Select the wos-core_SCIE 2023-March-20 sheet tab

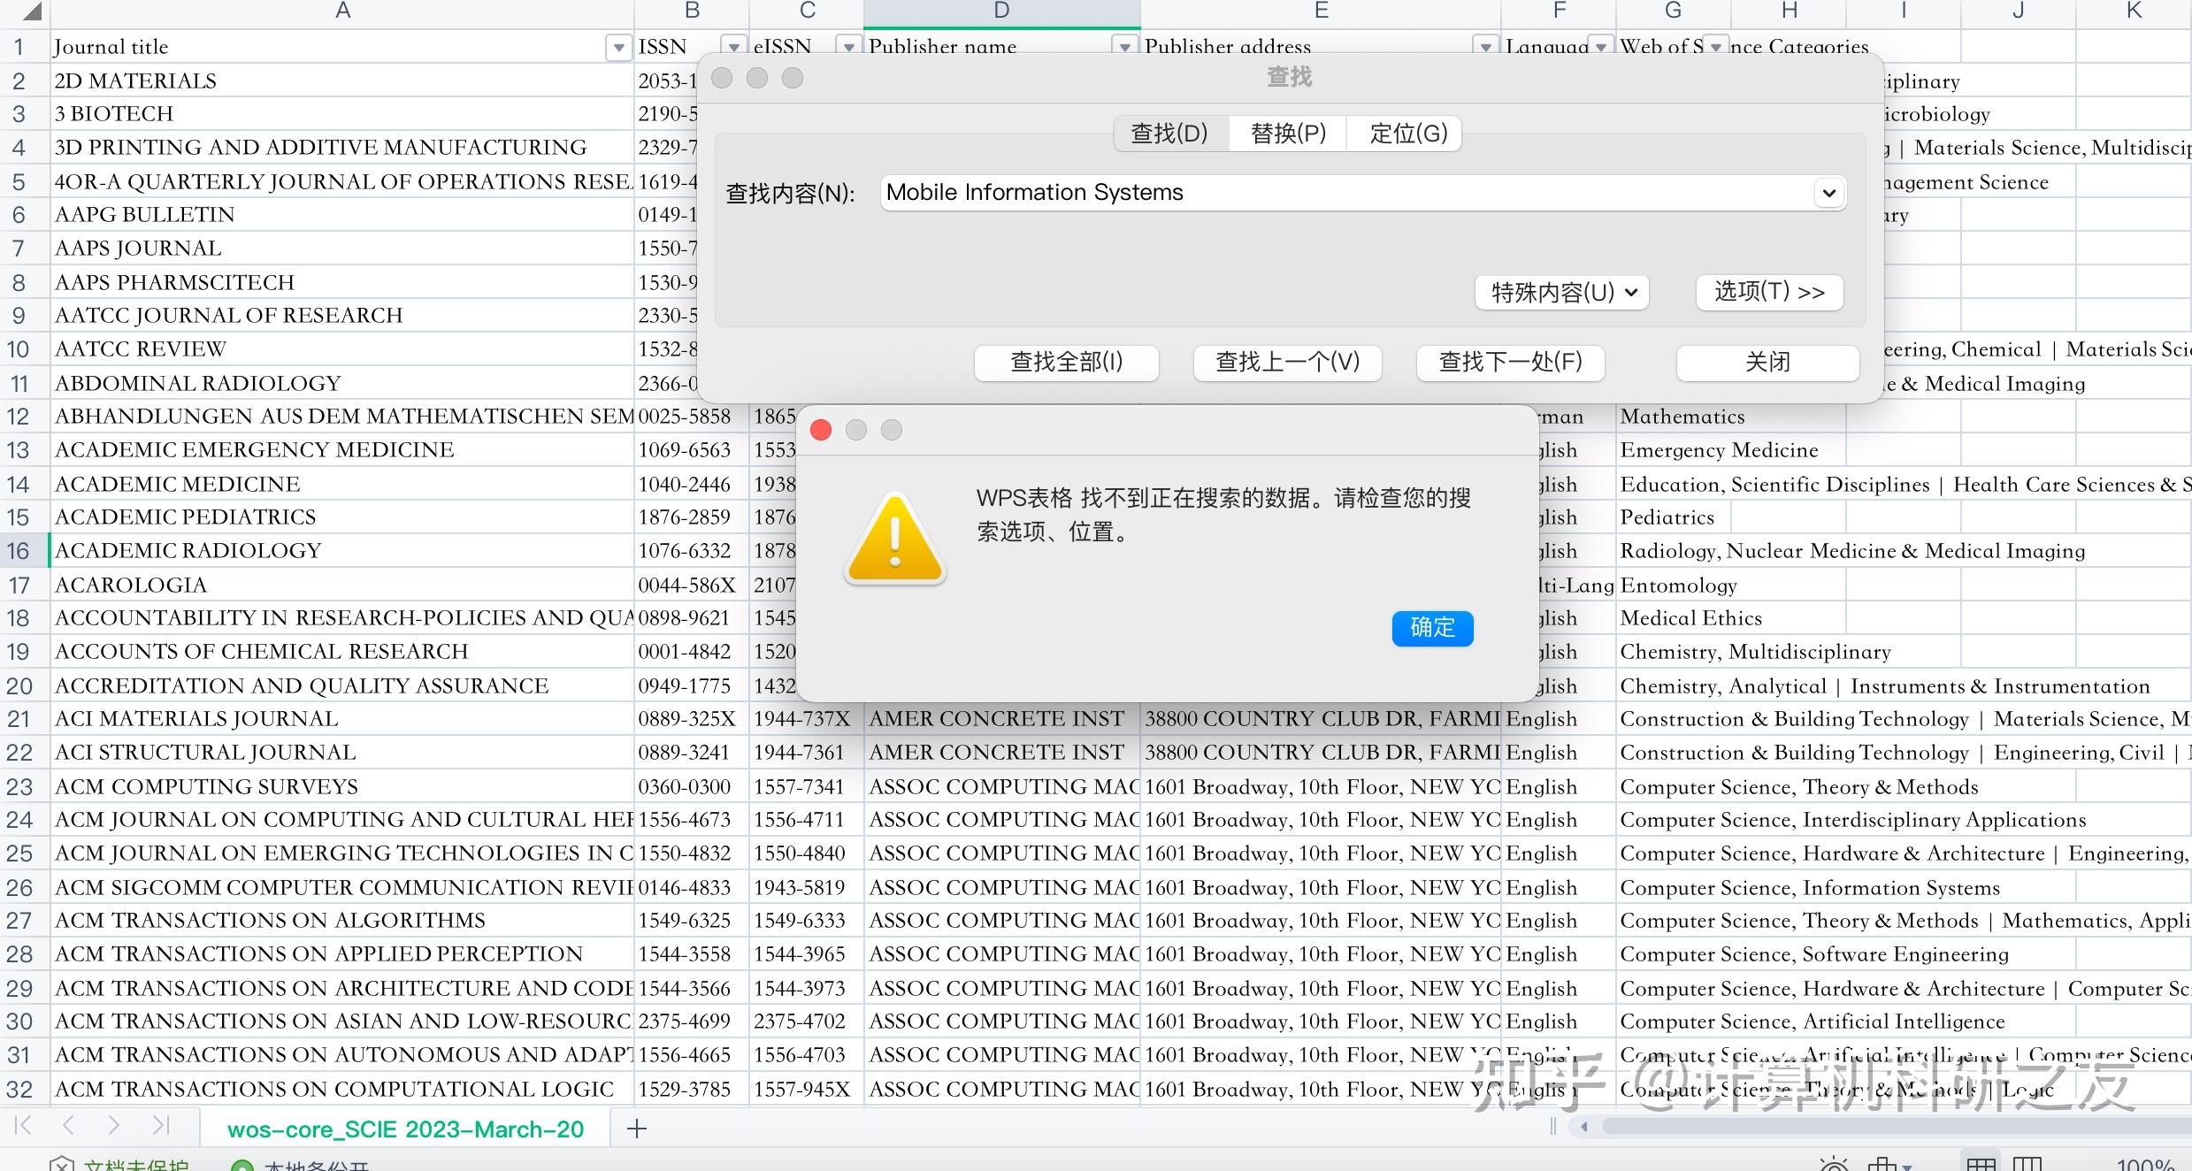point(405,1129)
